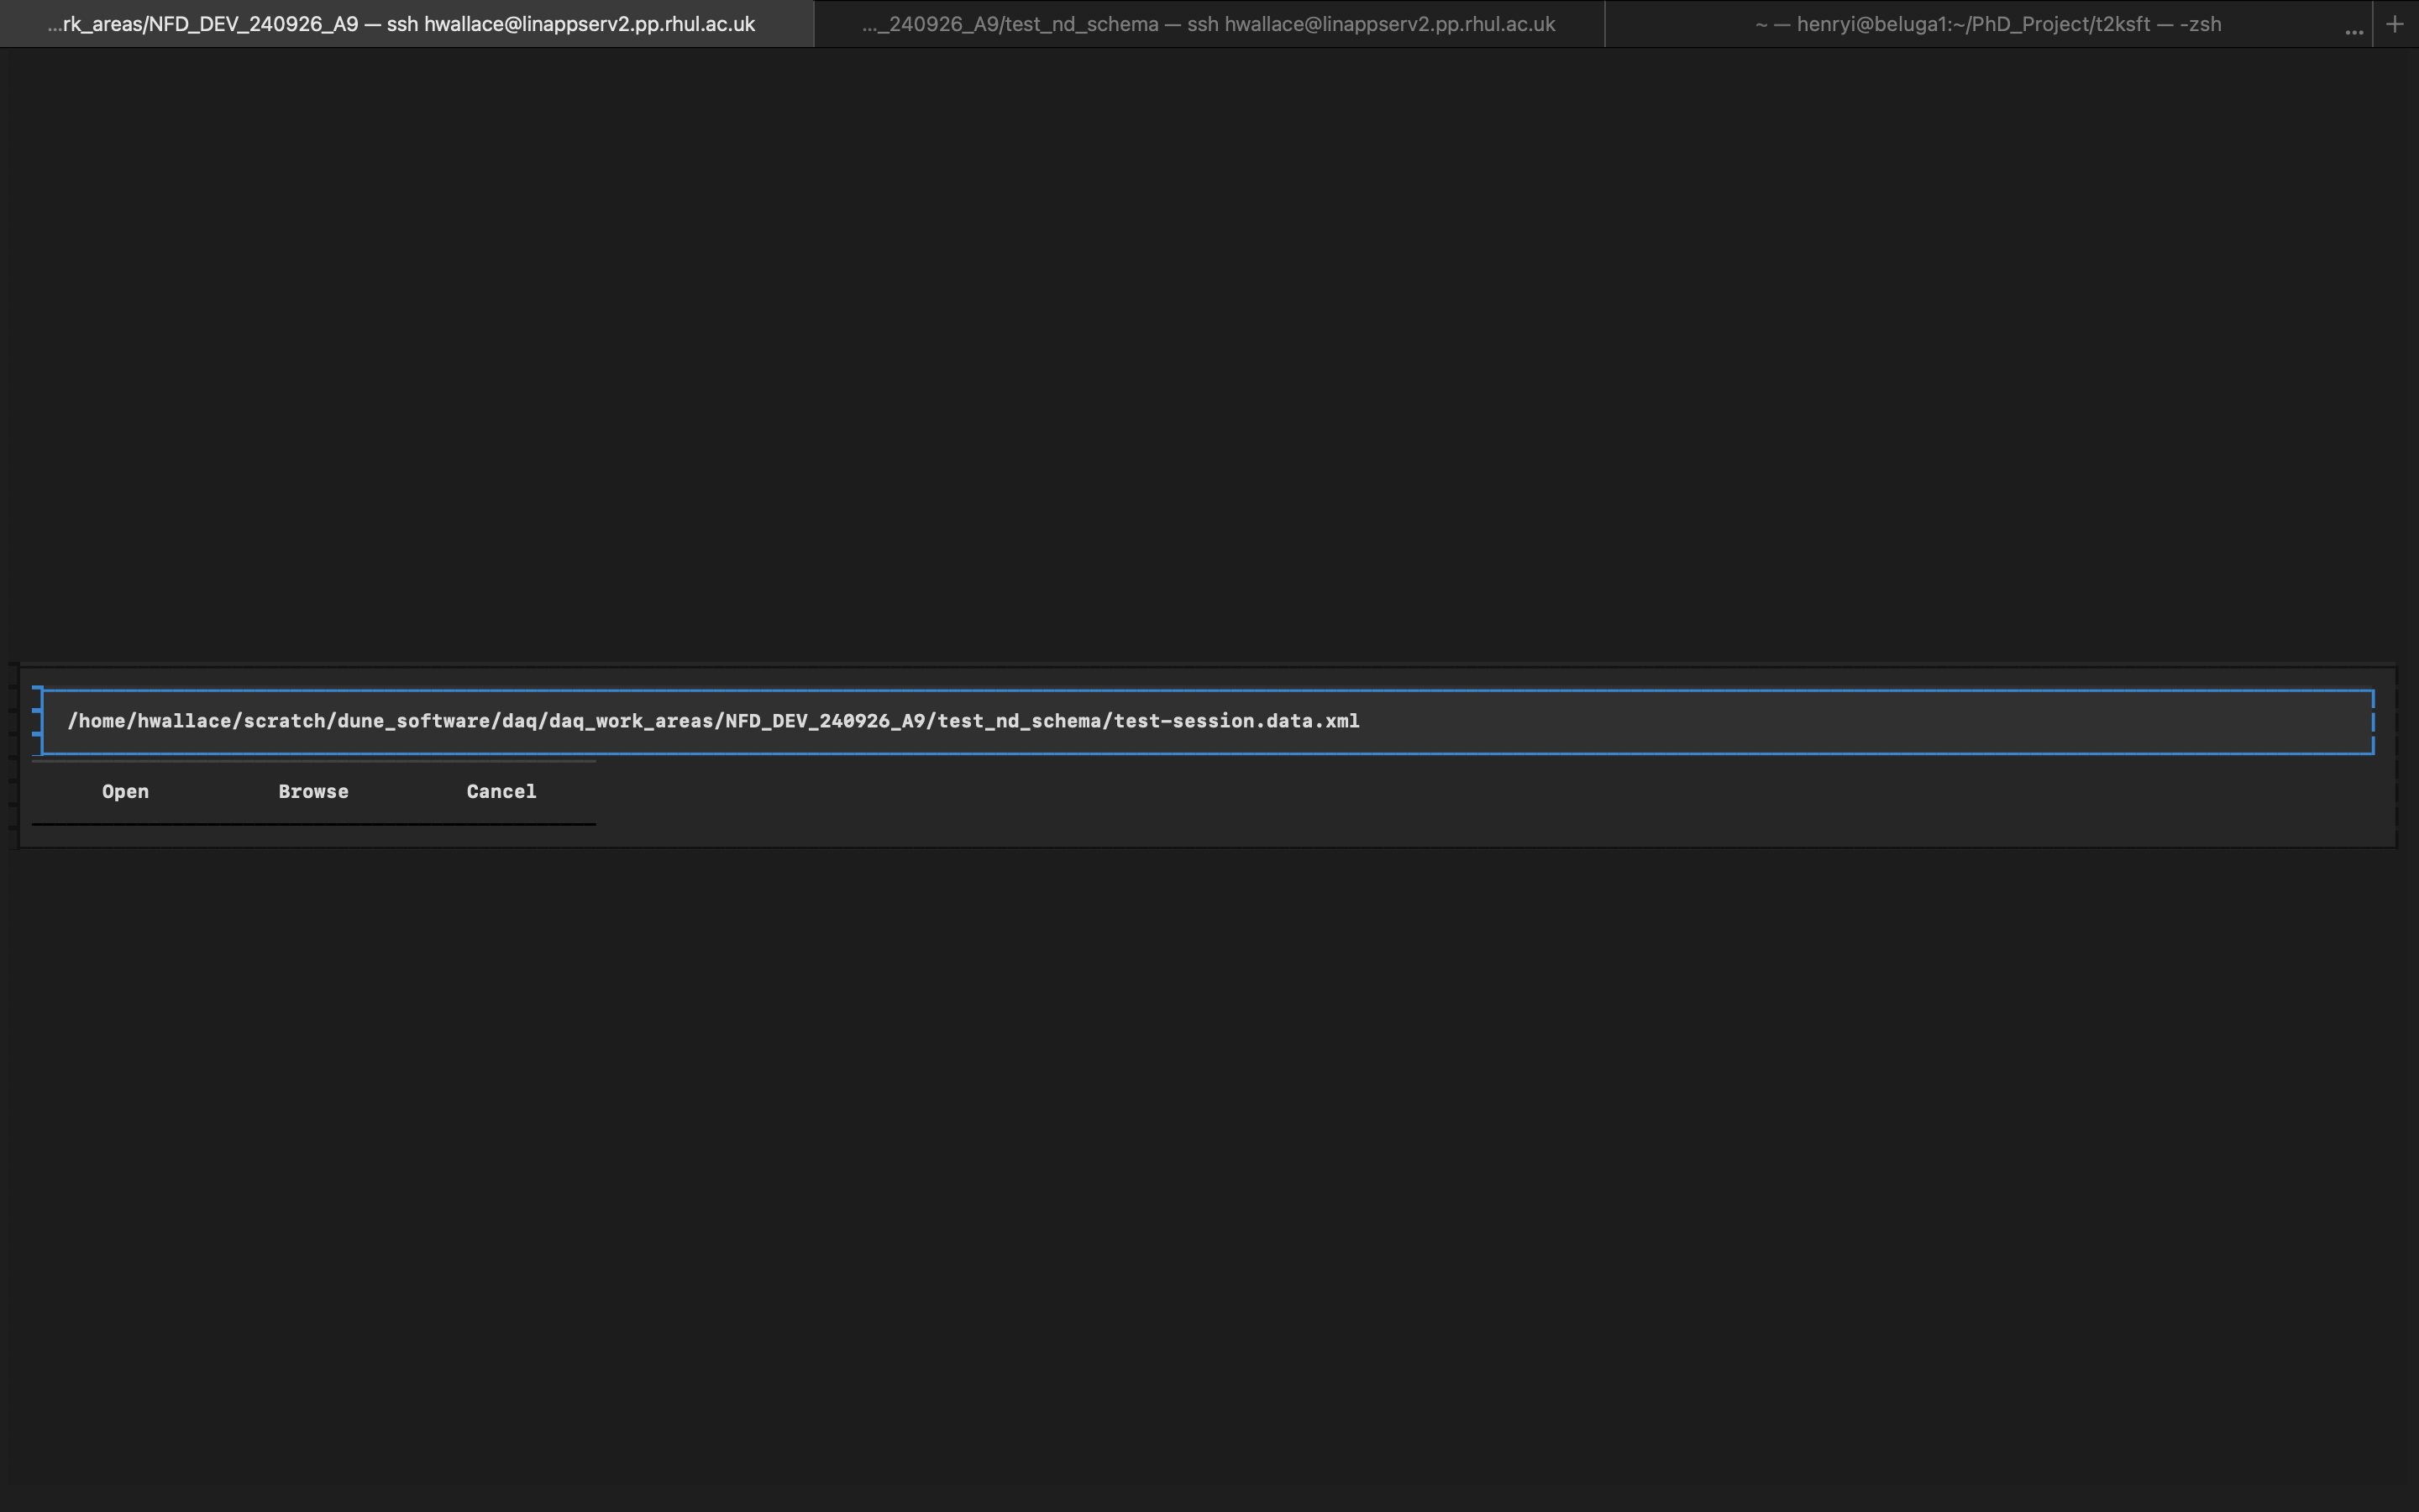Screen dimensions: 2419x1512
Task: Switch to the henryi@beluga1 zsh tab
Action: tap(1987, 24)
